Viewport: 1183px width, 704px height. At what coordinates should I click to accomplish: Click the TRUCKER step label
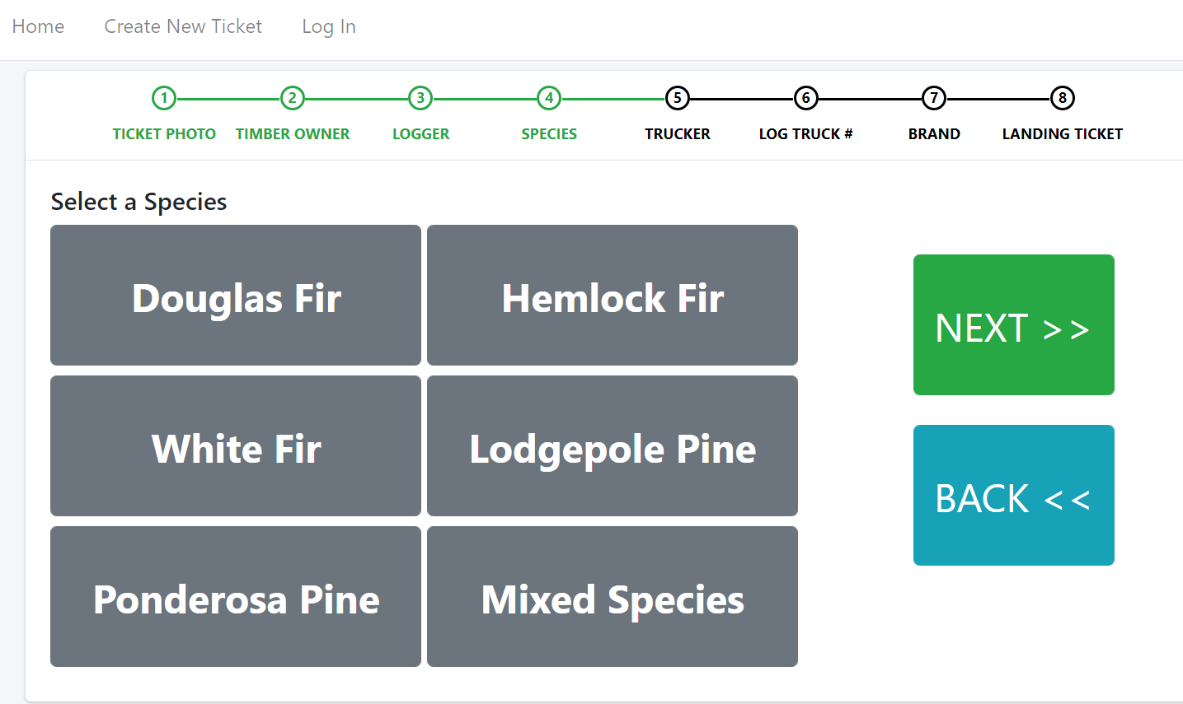[x=677, y=134]
